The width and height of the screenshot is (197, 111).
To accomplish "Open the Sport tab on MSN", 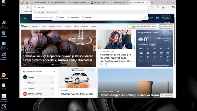I will click(x=44, y=27).
